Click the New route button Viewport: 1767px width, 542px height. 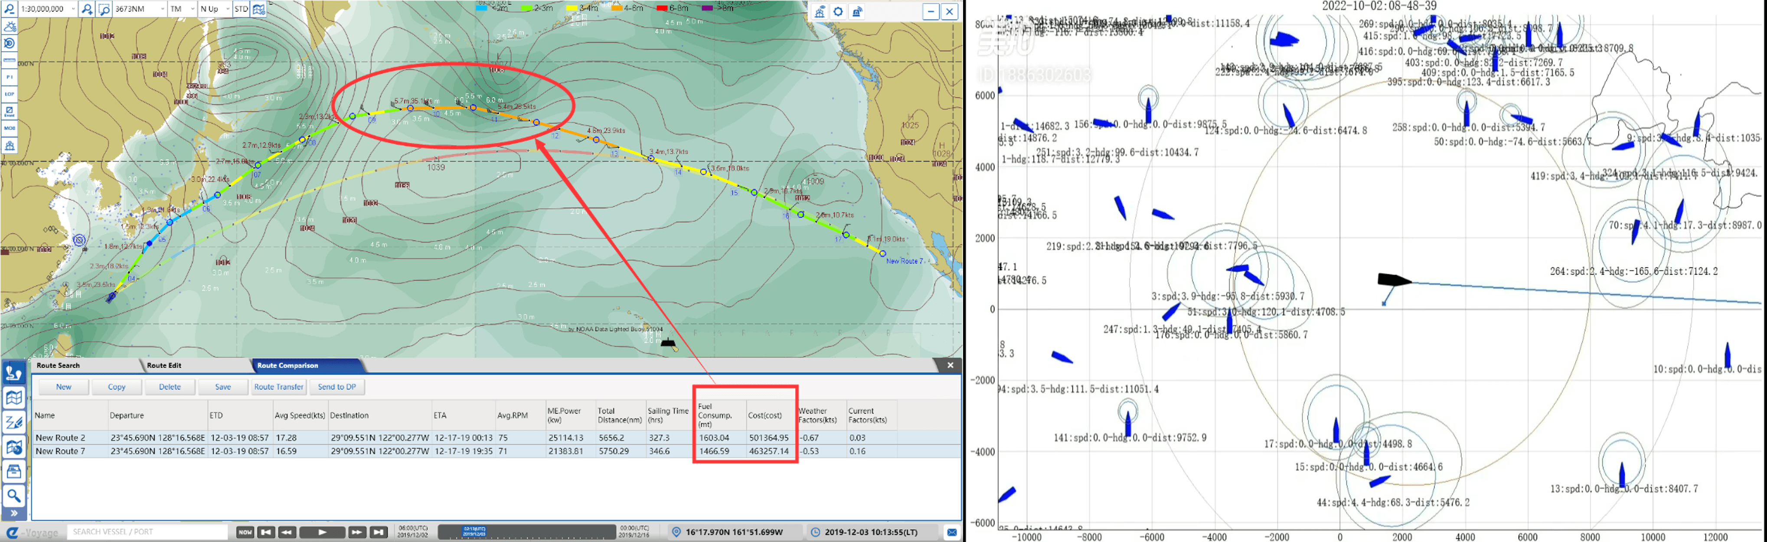[64, 387]
